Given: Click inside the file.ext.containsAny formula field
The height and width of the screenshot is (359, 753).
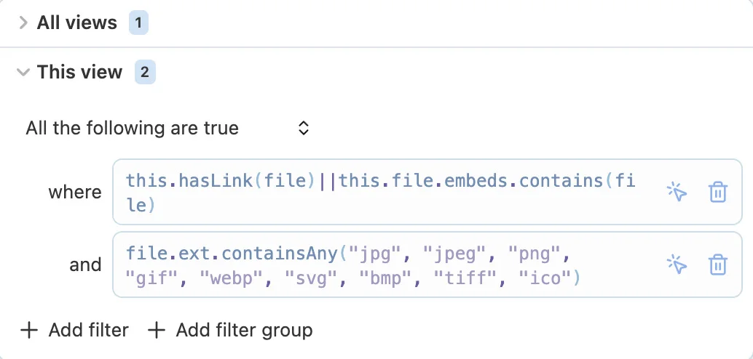Looking at the screenshot, I should click(x=380, y=265).
